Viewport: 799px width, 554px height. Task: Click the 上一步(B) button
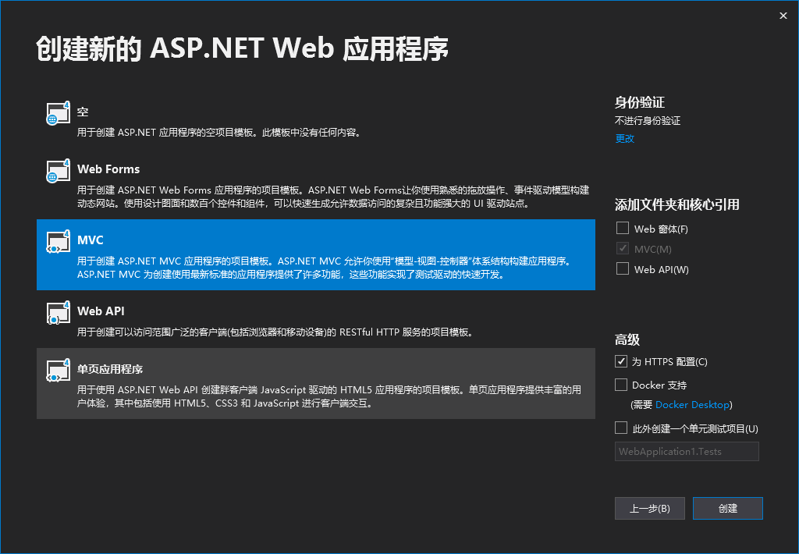click(x=650, y=508)
